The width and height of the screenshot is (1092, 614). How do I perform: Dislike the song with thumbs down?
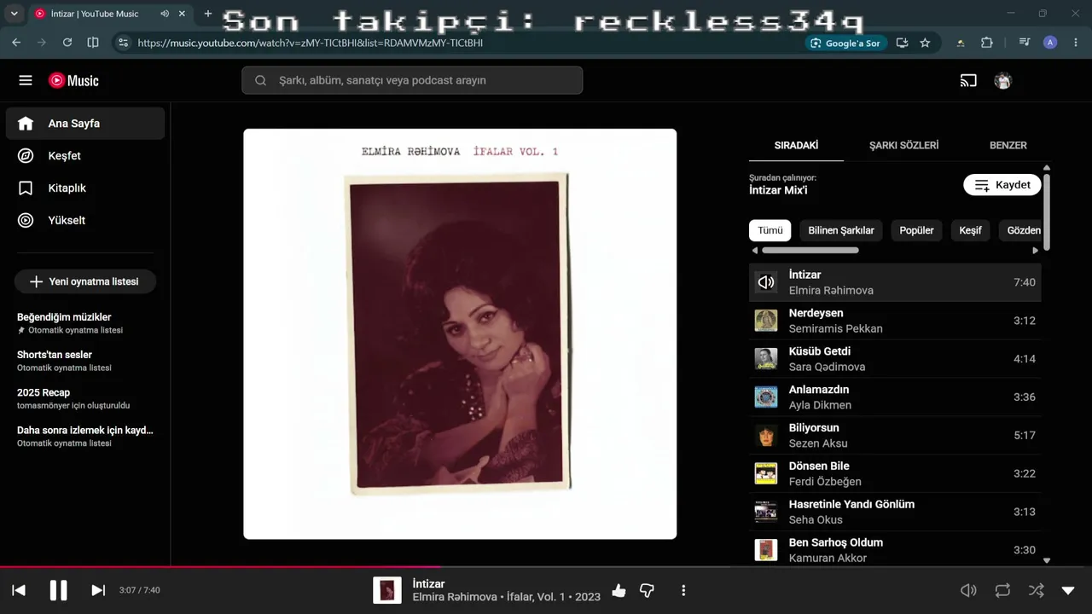pyautogui.click(x=647, y=590)
